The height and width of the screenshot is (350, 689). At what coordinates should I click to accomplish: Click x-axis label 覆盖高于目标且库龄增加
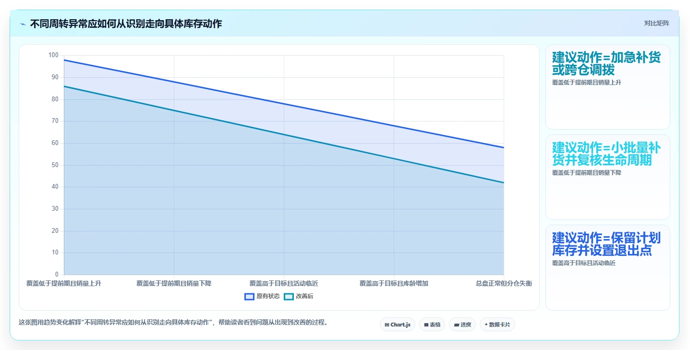(394, 284)
